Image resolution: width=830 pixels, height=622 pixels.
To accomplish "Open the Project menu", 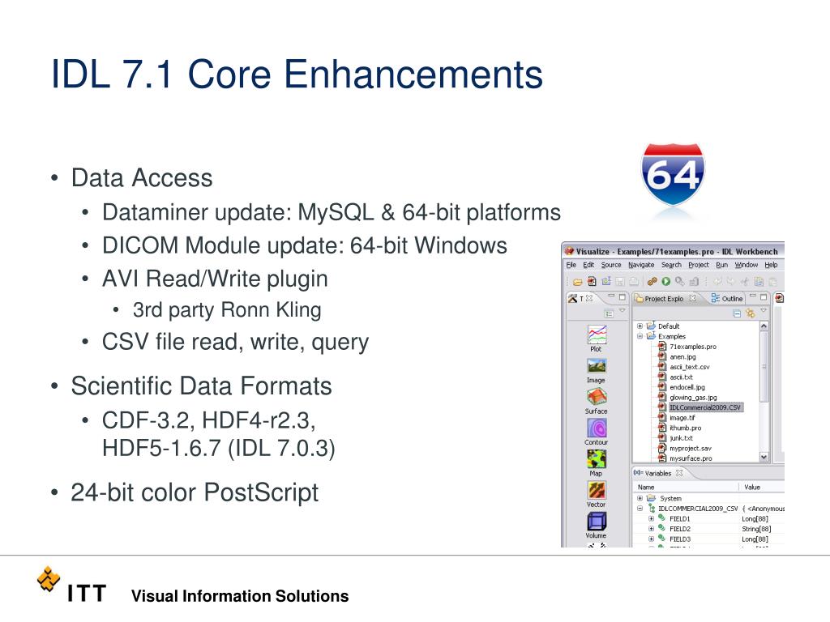I will tap(698, 265).
